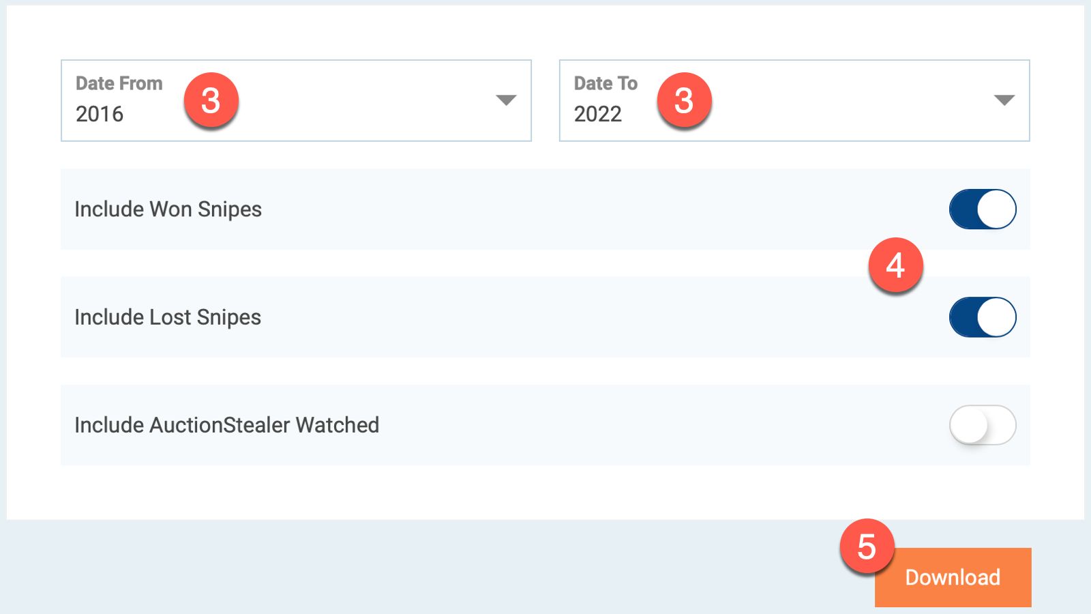Click the "Include Won Snipes" label text
The height and width of the screenshot is (614, 1091).
pos(168,209)
